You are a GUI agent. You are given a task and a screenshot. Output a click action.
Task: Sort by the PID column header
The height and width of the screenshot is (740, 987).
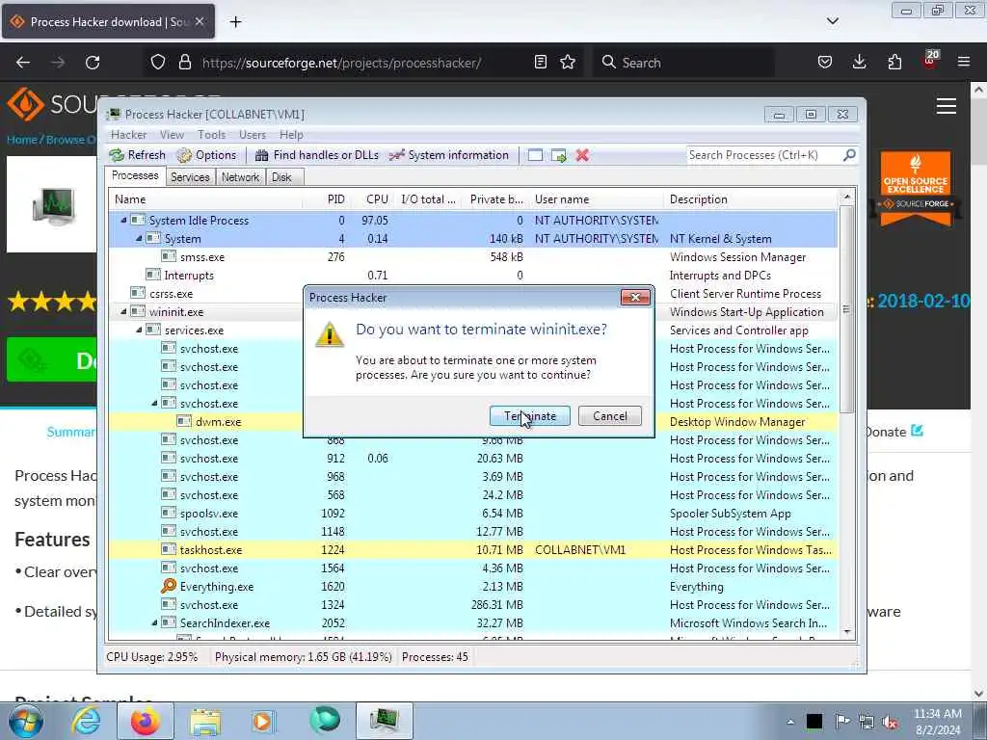pyautogui.click(x=326, y=199)
